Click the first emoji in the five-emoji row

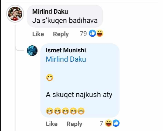(x=50, y=111)
